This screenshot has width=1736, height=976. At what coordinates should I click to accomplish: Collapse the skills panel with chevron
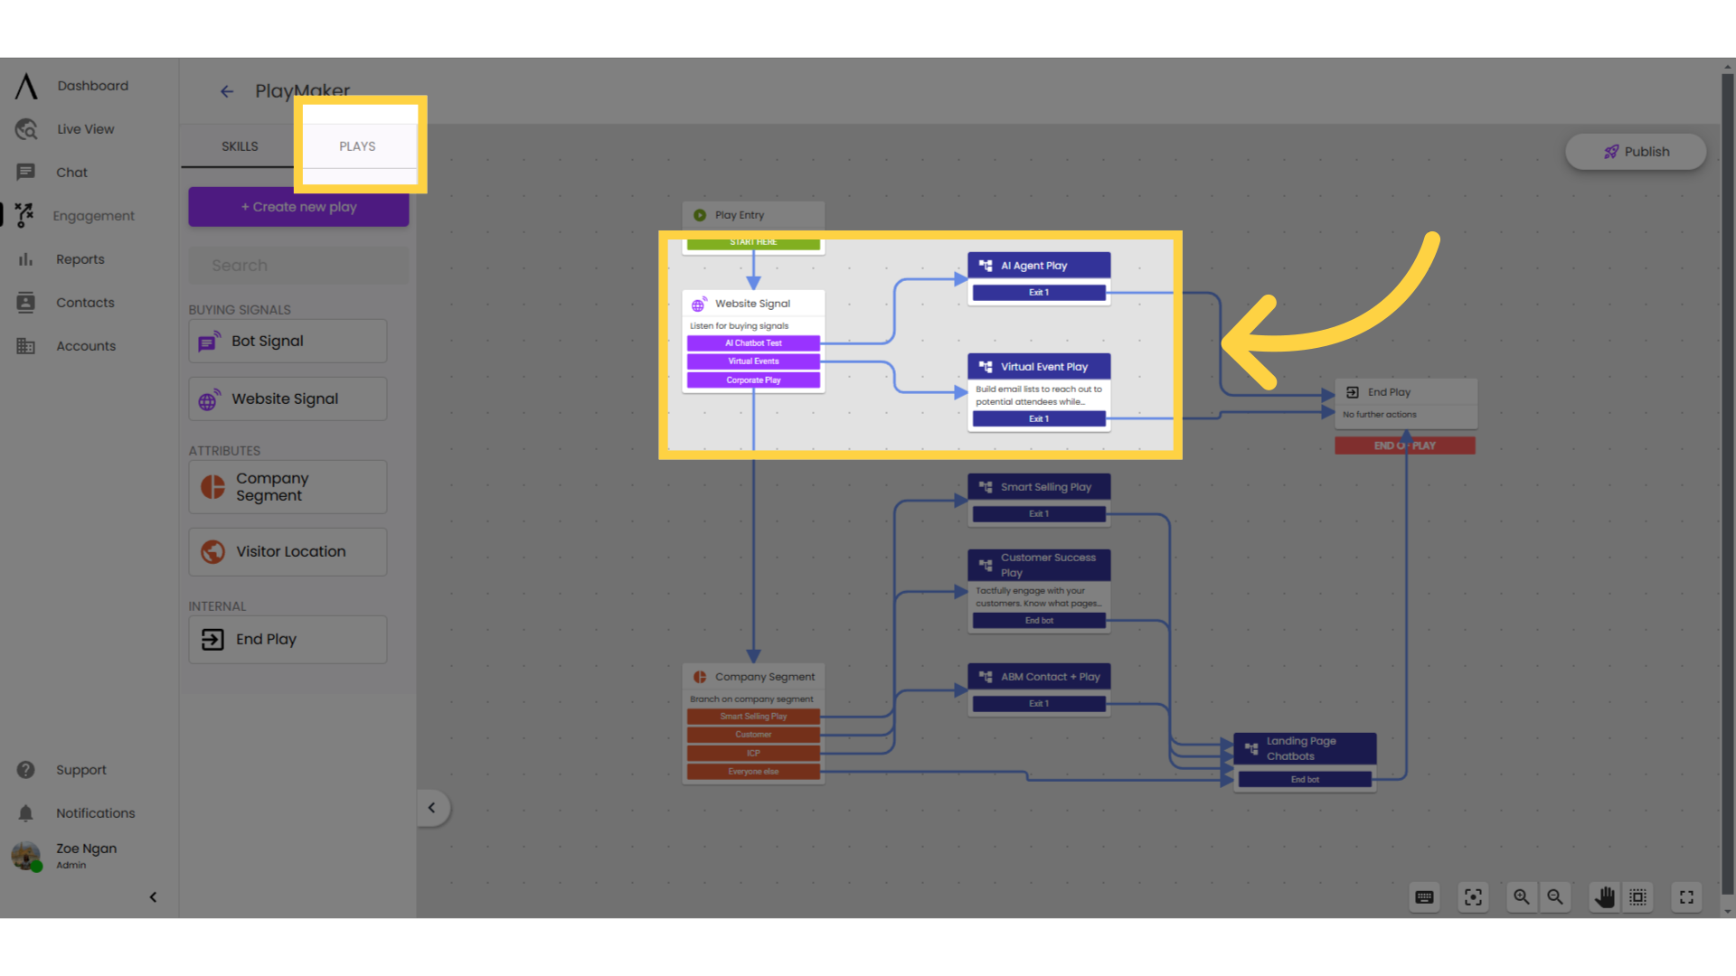pyautogui.click(x=432, y=808)
